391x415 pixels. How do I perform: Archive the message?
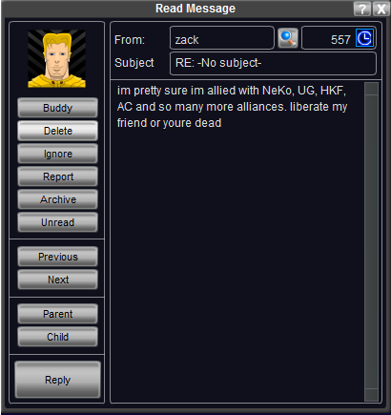(x=57, y=199)
